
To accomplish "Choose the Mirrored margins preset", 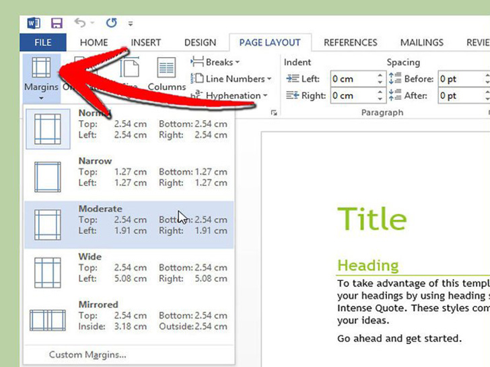I will [x=129, y=321].
